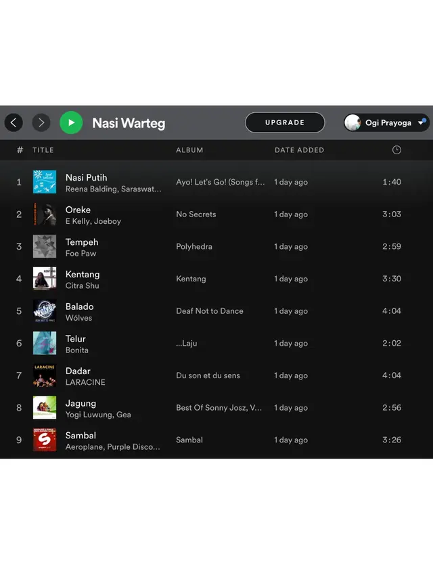The image size is (433, 577).
Task: Sort by the Album column header
Action: pyautogui.click(x=189, y=150)
